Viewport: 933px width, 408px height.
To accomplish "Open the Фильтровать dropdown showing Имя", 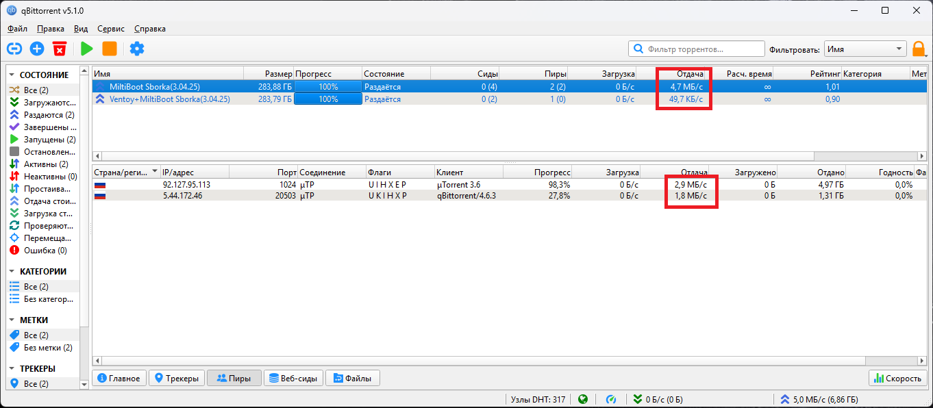I will (x=865, y=49).
